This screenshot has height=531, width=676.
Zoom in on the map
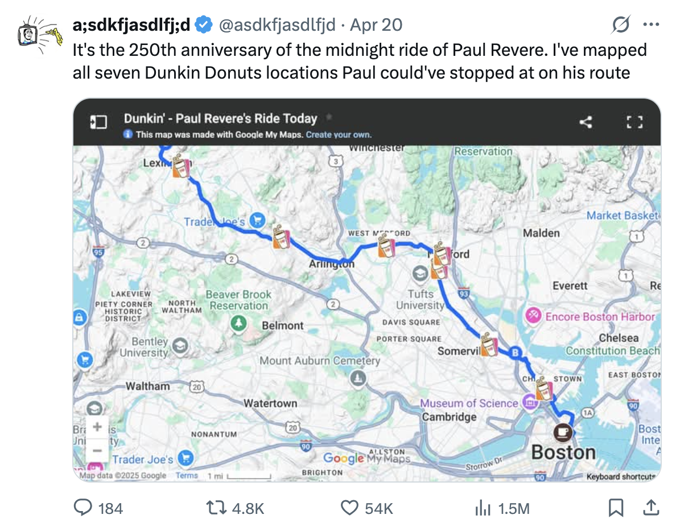(97, 427)
